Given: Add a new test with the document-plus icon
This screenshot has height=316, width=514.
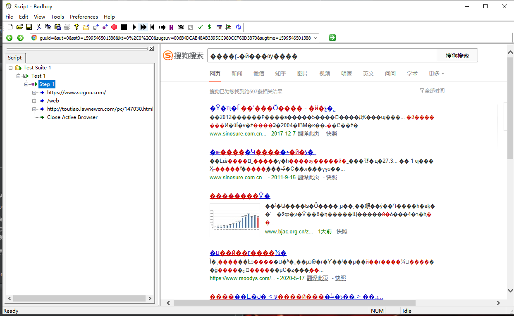Looking at the screenshot, I should [96, 27].
